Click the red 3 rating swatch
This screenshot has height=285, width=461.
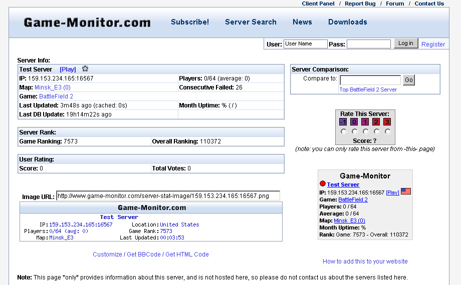tap(387, 122)
